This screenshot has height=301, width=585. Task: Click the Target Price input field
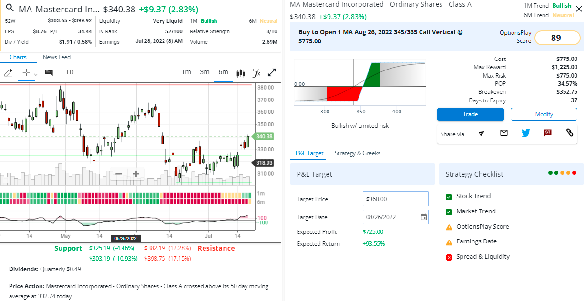pos(396,199)
